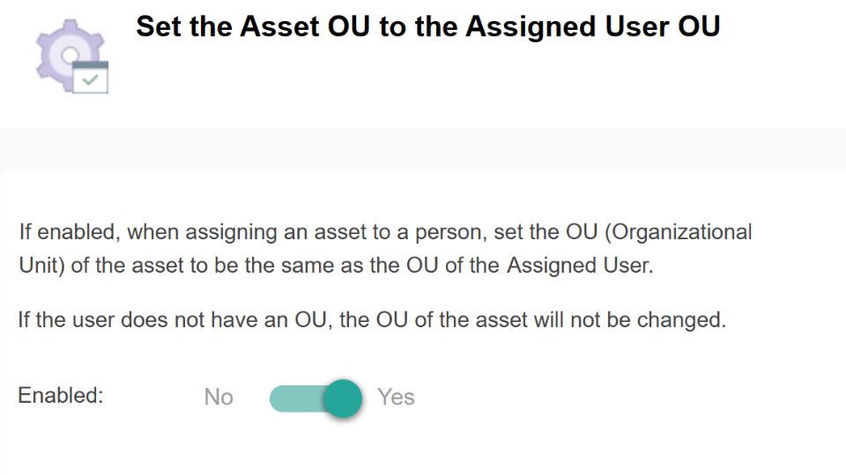Click the white center hole of gear icon

click(x=70, y=55)
